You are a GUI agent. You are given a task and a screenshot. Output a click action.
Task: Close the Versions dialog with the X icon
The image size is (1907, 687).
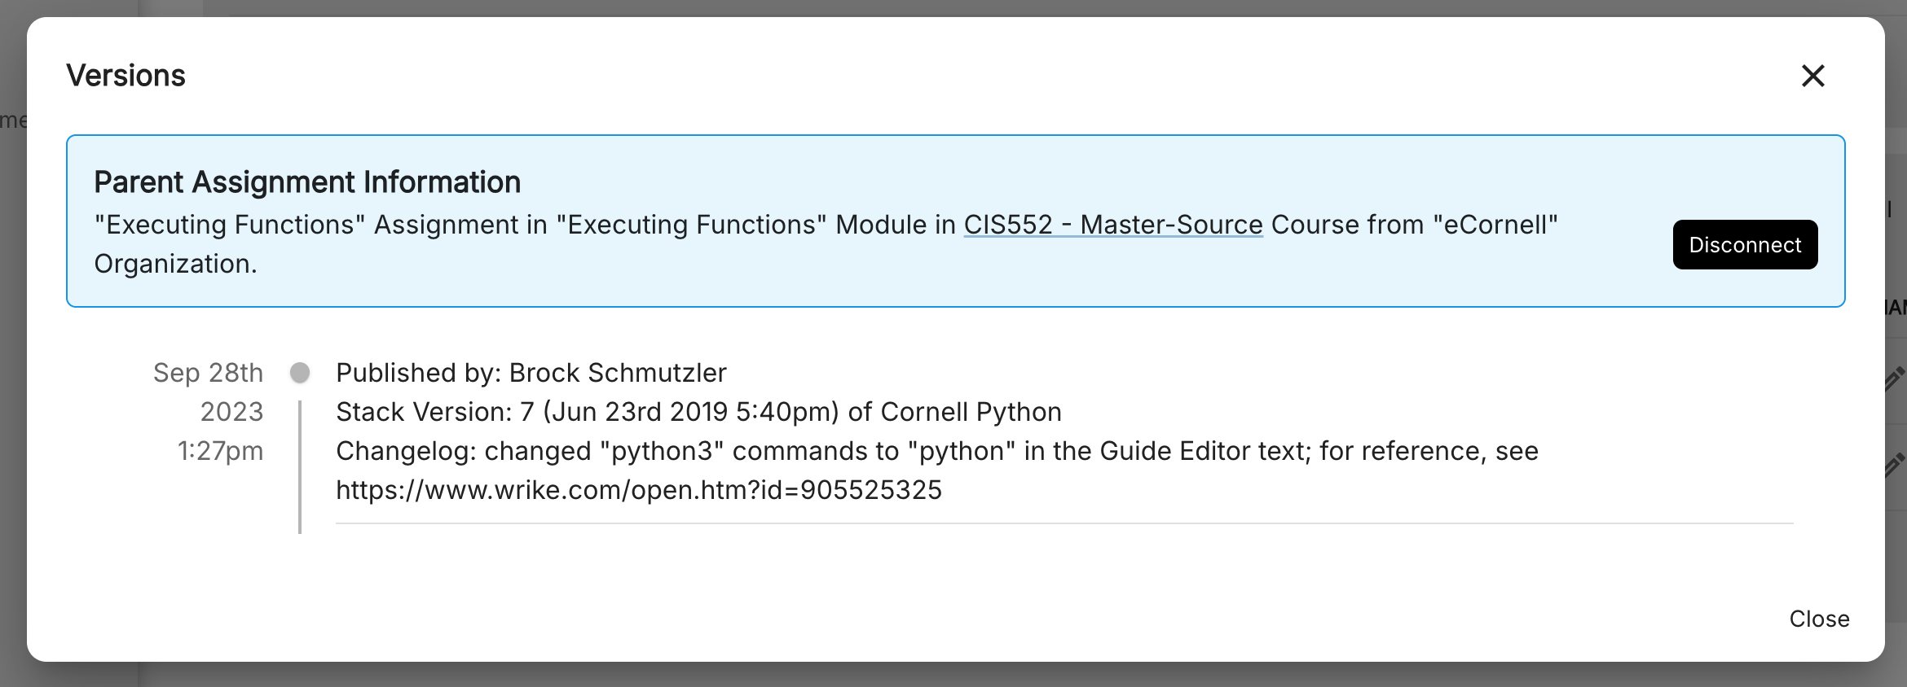tap(1812, 76)
